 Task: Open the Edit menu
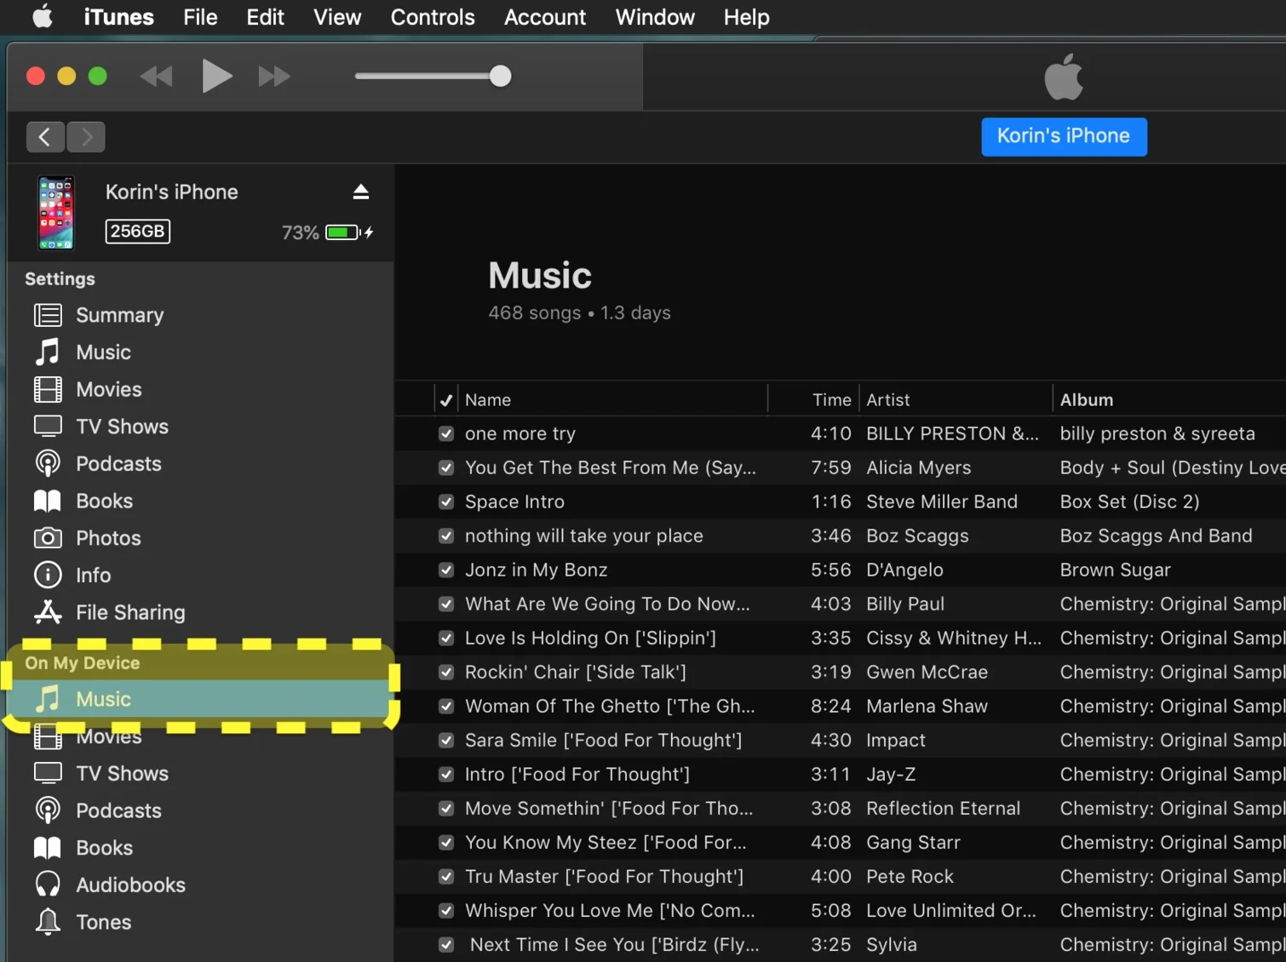coord(265,17)
